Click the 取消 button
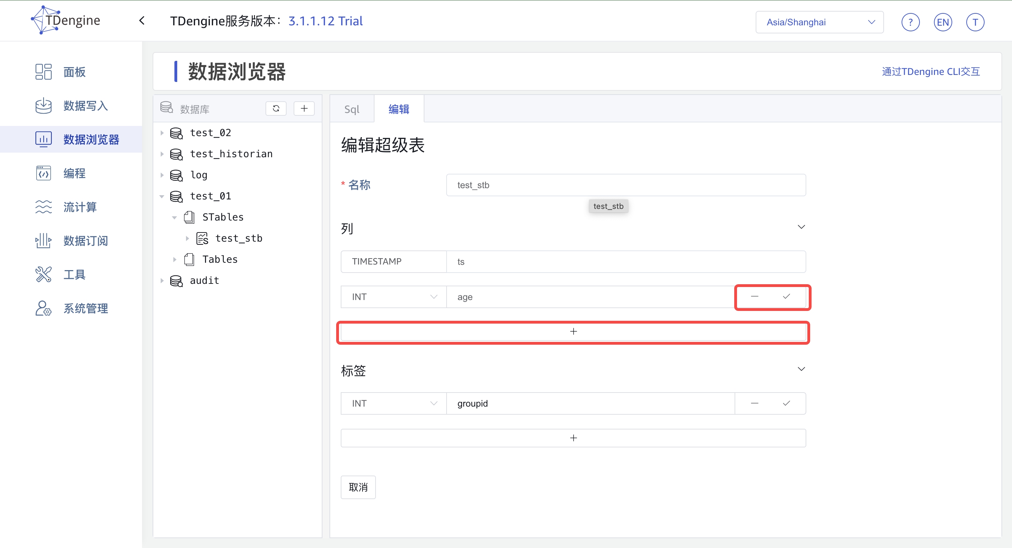1012x548 pixels. point(358,487)
